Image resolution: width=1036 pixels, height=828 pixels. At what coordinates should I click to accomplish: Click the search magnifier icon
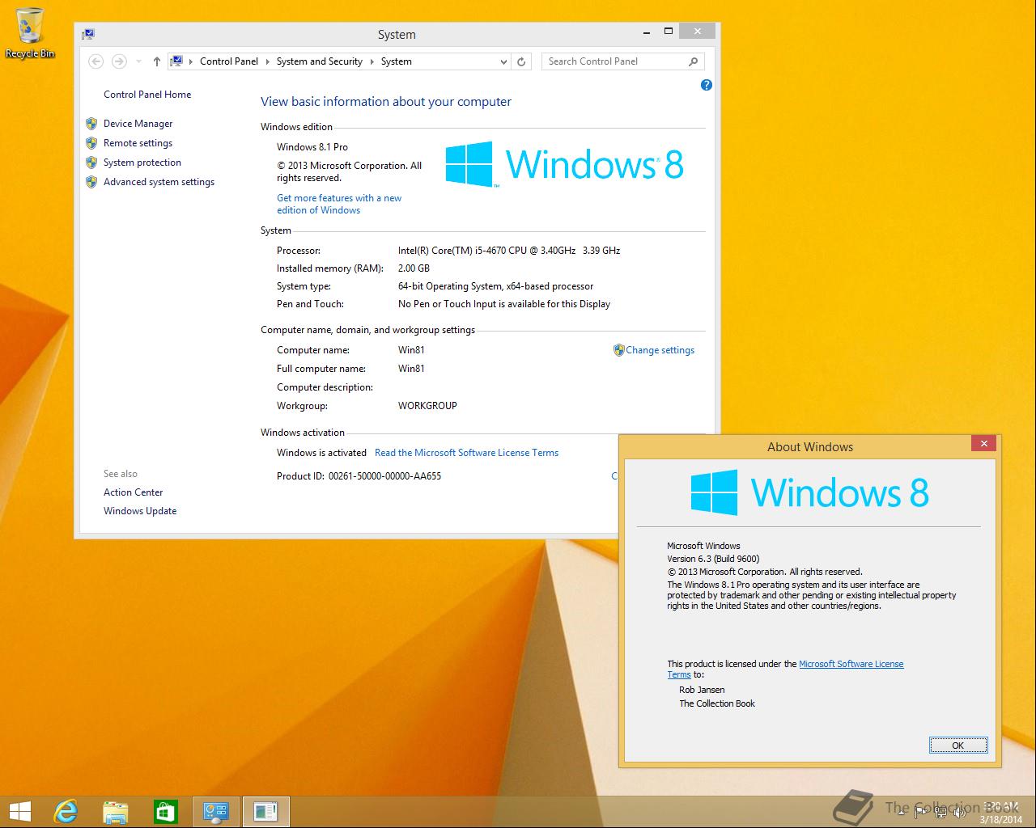click(x=693, y=61)
